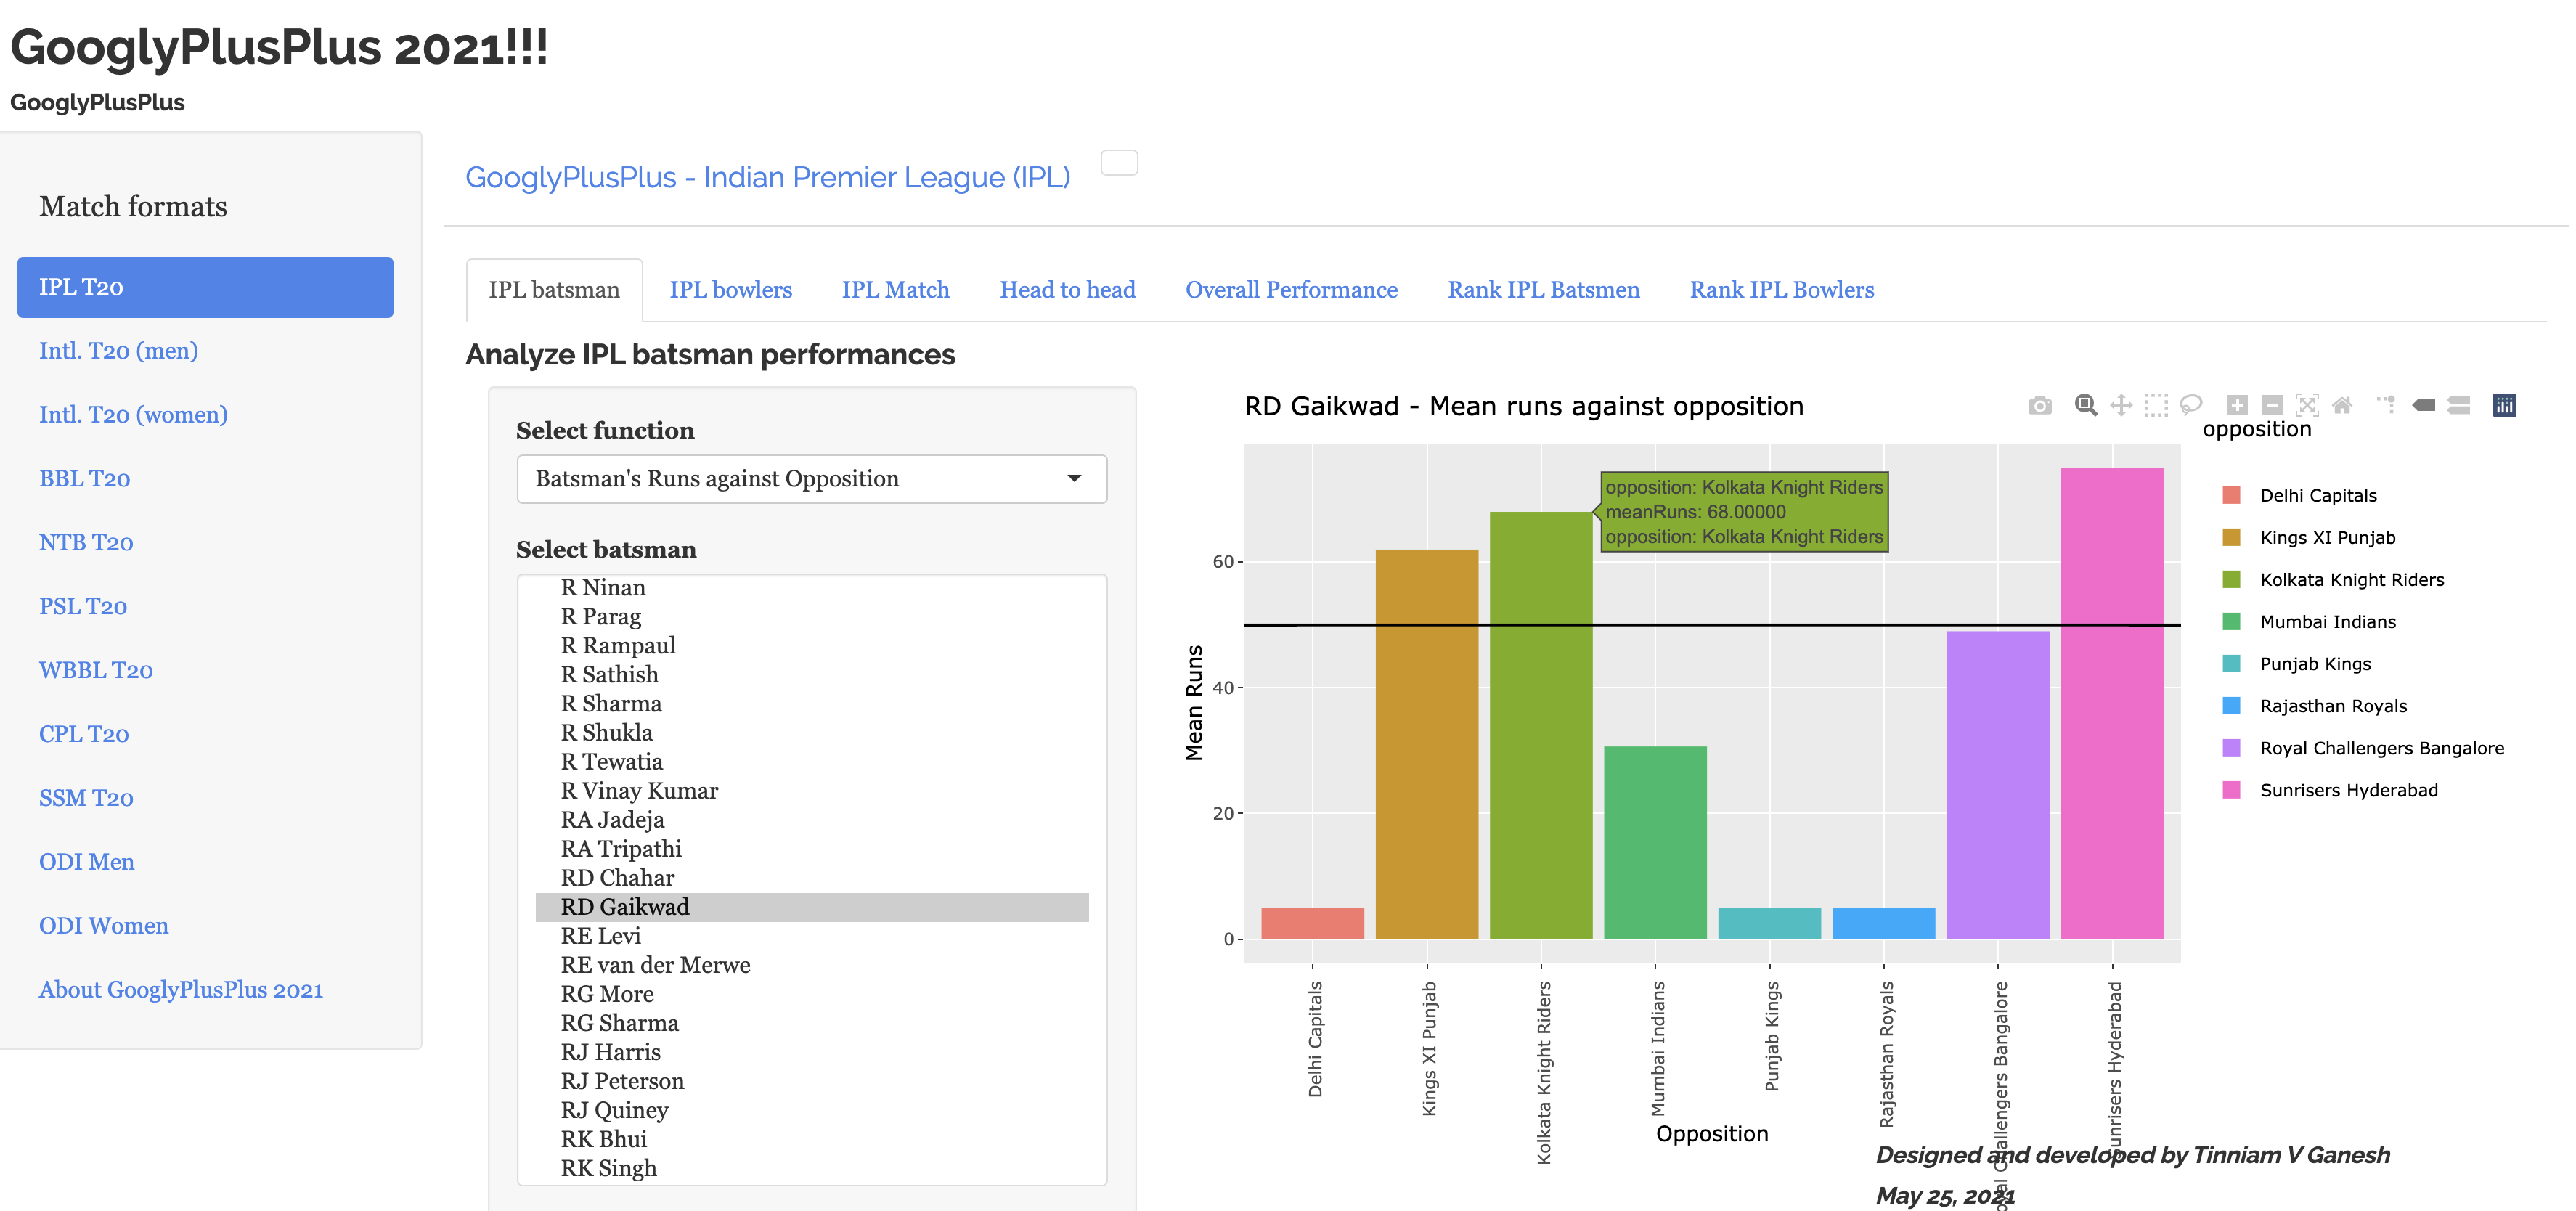Choose the Box Select tool
The width and height of the screenshot is (2576, 1211).
coord(2156,405)
